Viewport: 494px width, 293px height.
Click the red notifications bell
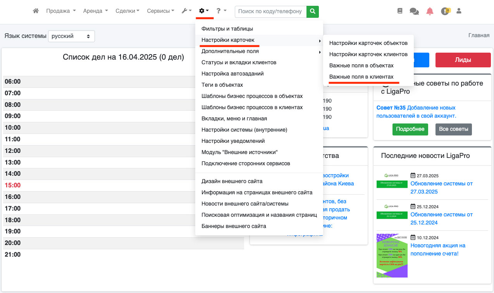point(430,11)
